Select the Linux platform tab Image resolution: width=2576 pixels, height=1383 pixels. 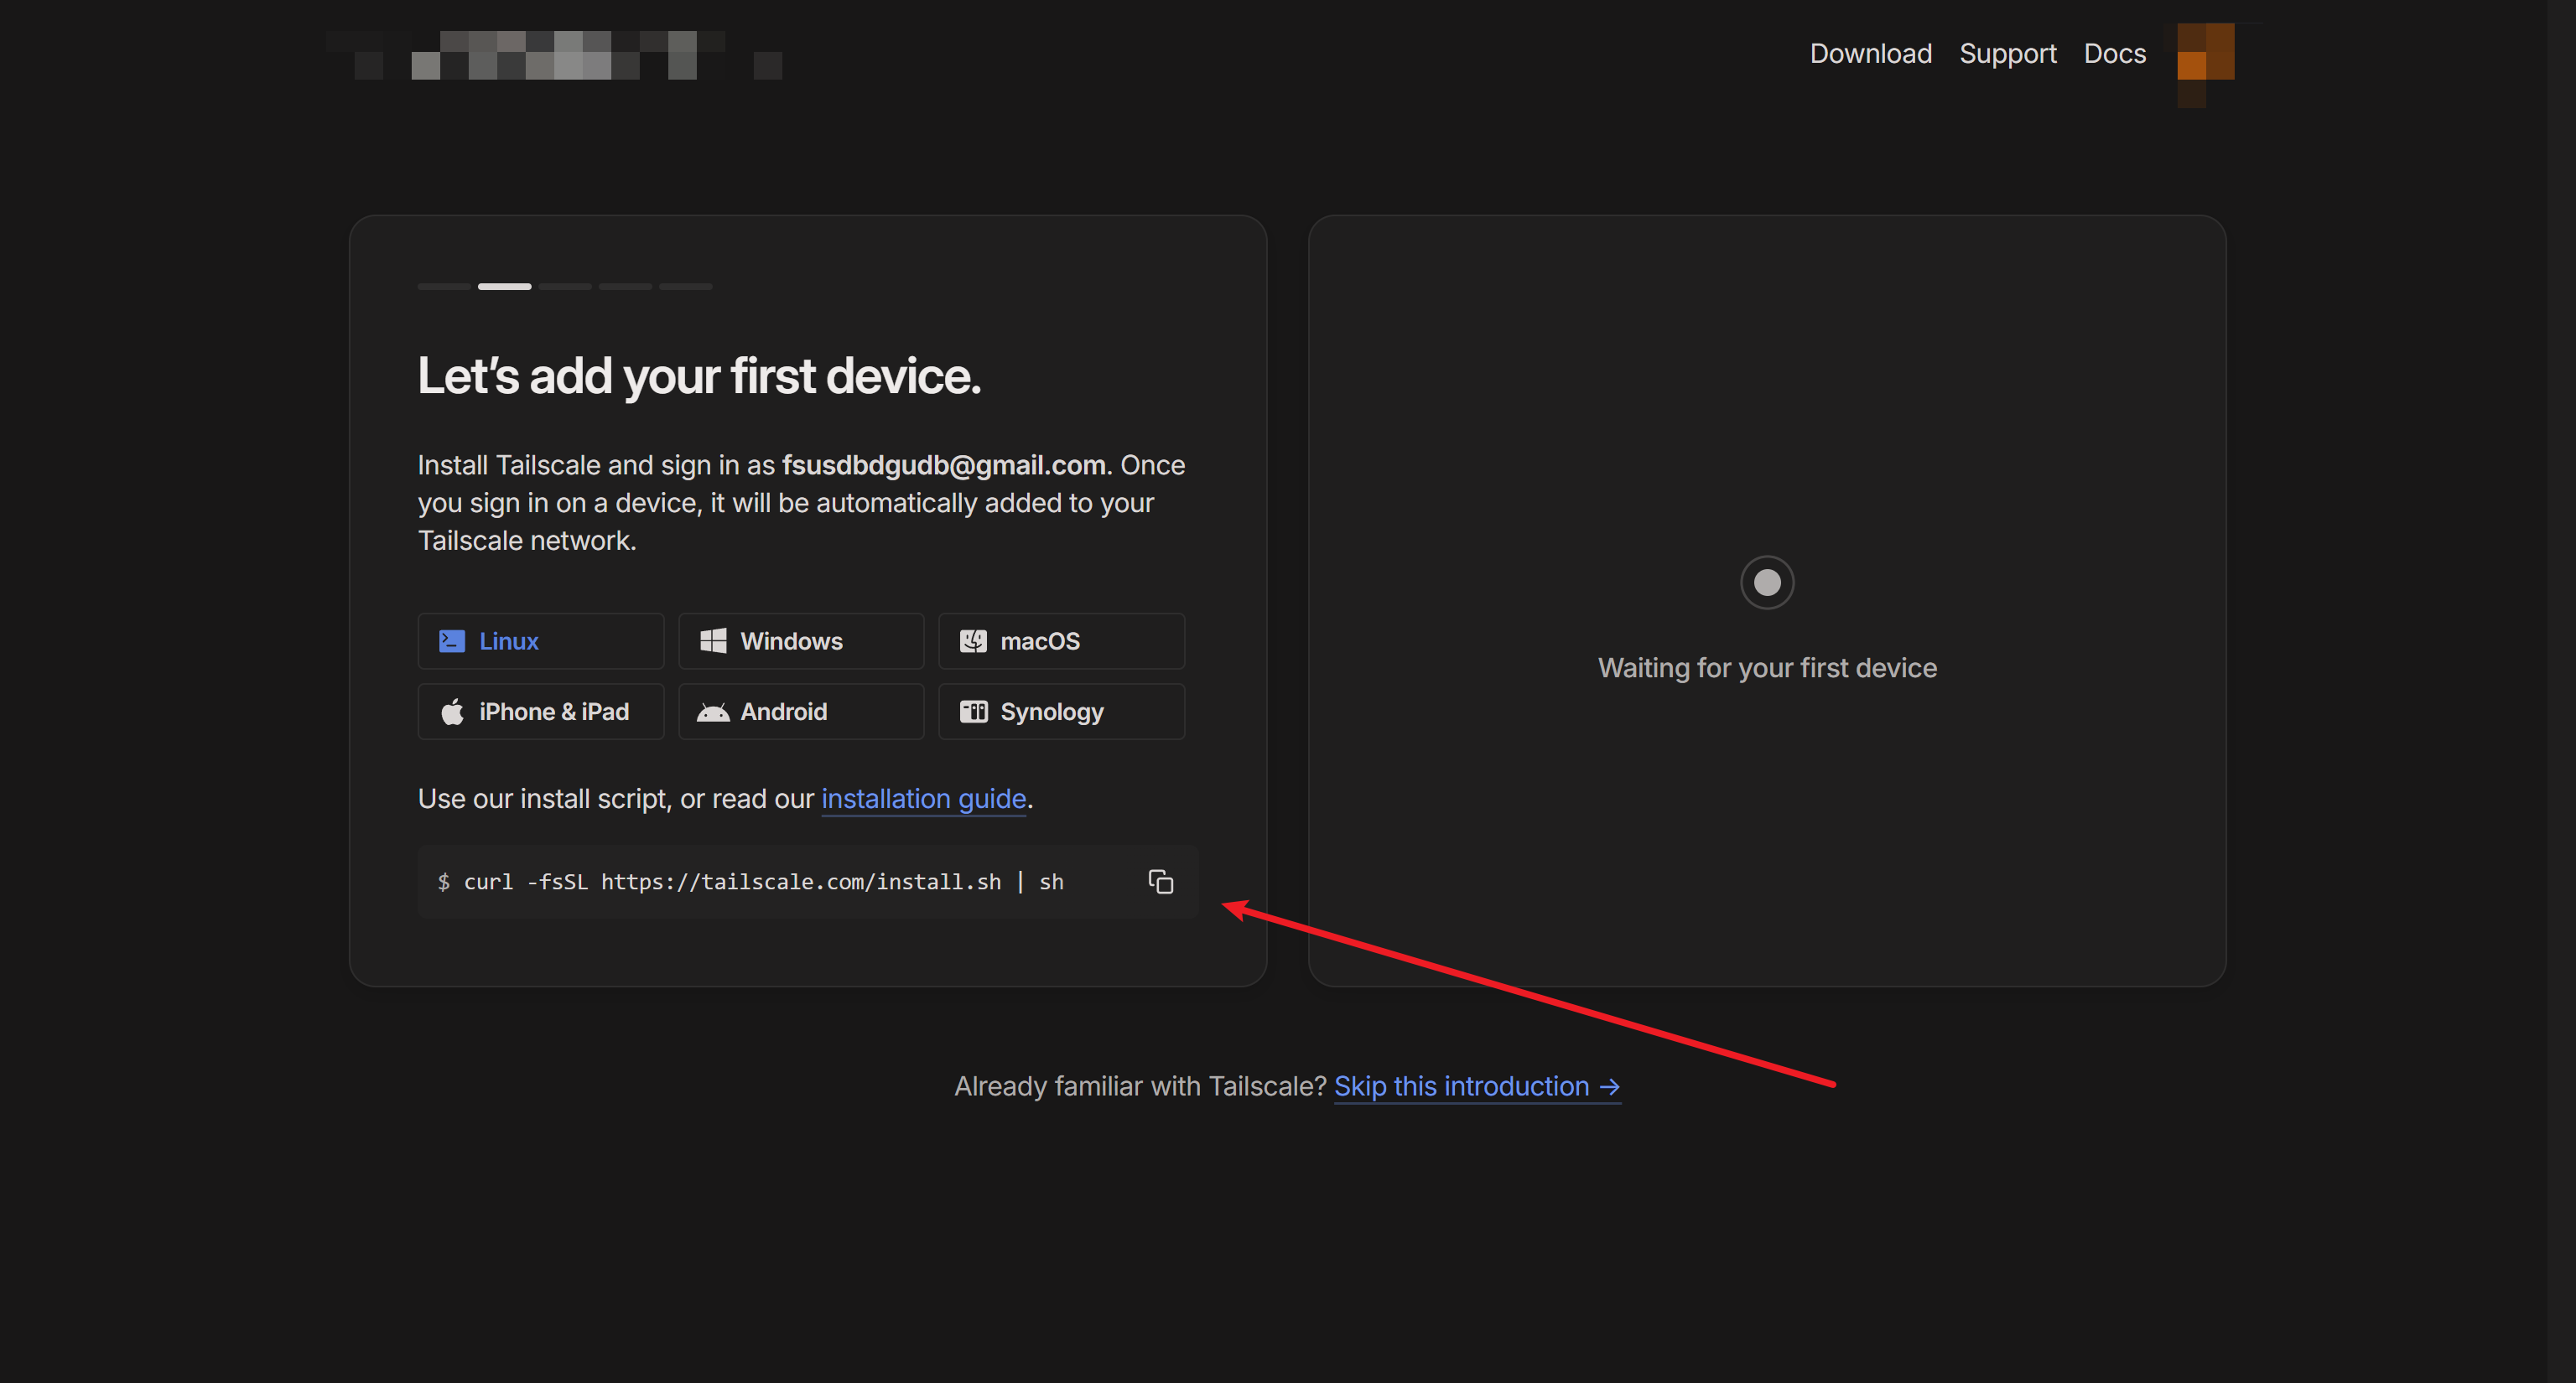541,640
